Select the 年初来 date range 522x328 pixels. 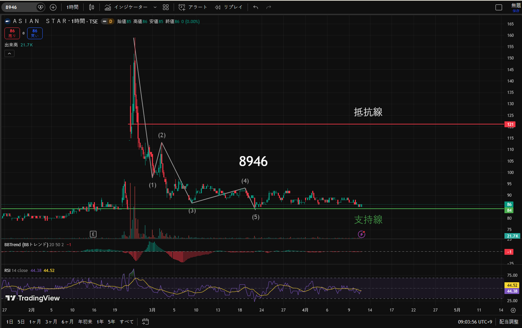coord(84,322)
